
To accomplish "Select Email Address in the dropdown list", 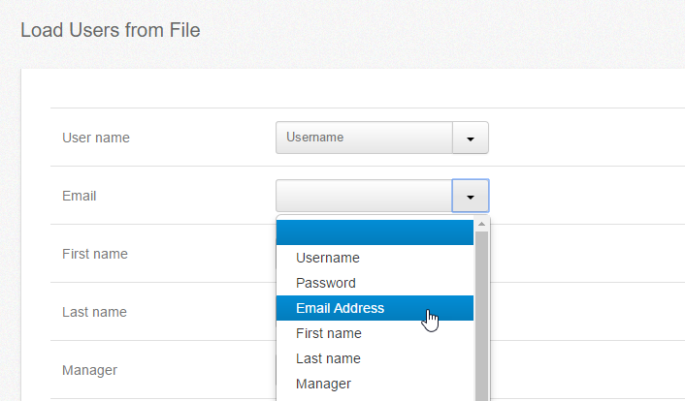I will (375, 308).
